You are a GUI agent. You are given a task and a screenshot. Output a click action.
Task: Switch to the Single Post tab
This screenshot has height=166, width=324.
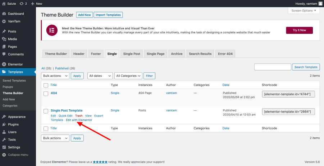tap(132, 54)
